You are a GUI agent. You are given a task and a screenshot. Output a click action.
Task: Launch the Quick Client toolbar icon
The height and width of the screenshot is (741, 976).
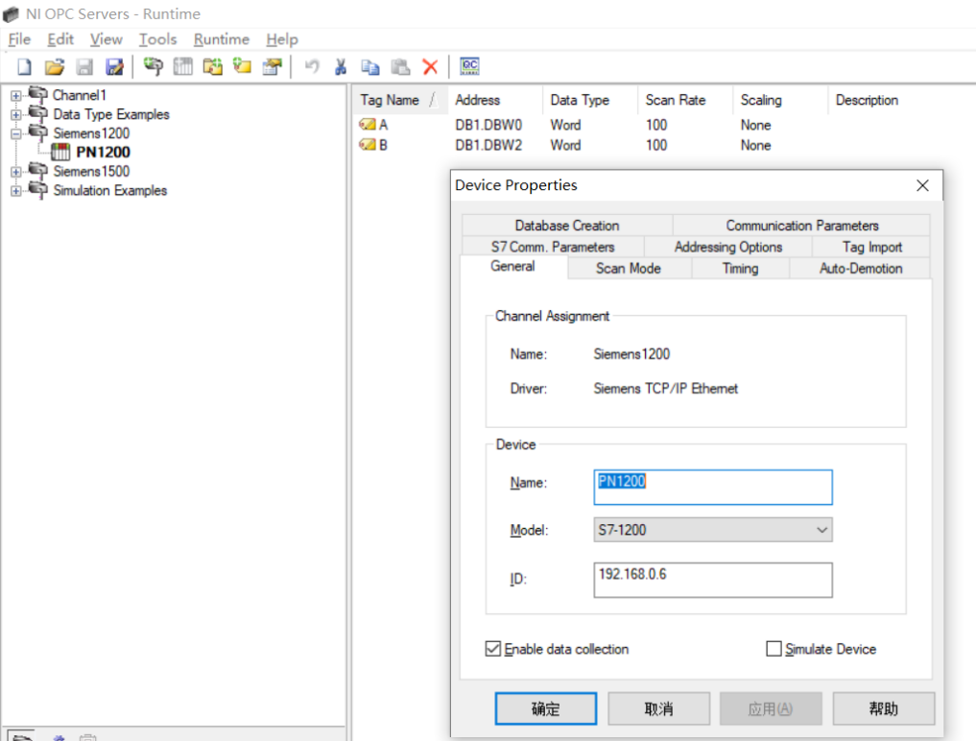pyautogui.click(x=469, y=66)
